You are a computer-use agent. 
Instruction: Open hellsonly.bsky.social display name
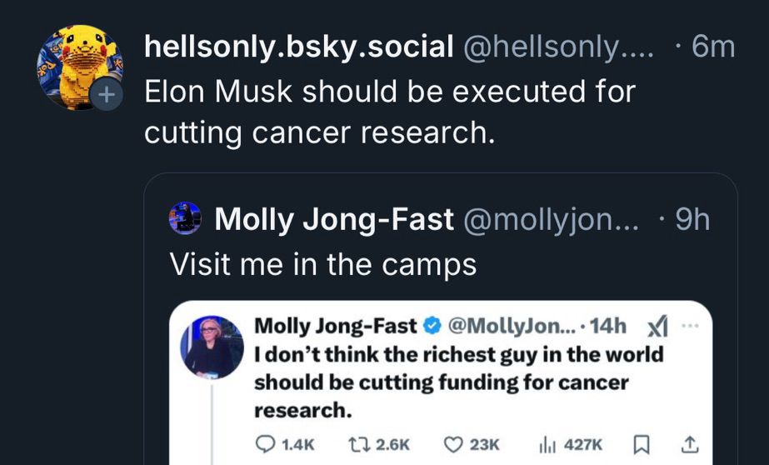tap(298, 47)
